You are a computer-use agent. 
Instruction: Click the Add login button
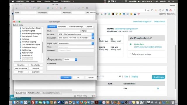(158, 77)
